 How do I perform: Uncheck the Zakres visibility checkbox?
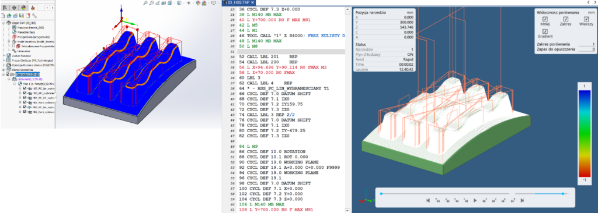(565, 19)
